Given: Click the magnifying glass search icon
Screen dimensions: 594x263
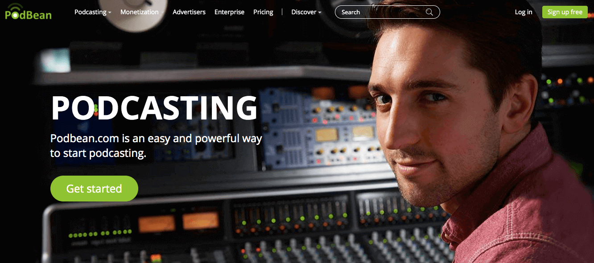Looking at the screenshot, I should 429,12.
